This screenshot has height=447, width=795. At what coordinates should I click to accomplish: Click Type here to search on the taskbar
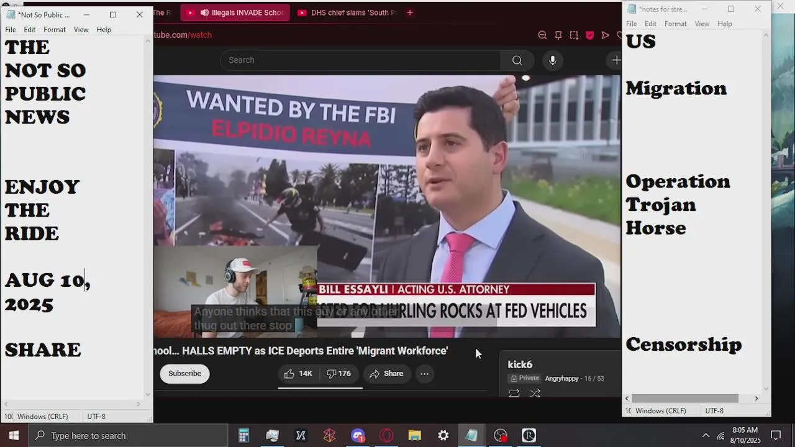click(127, 436)
